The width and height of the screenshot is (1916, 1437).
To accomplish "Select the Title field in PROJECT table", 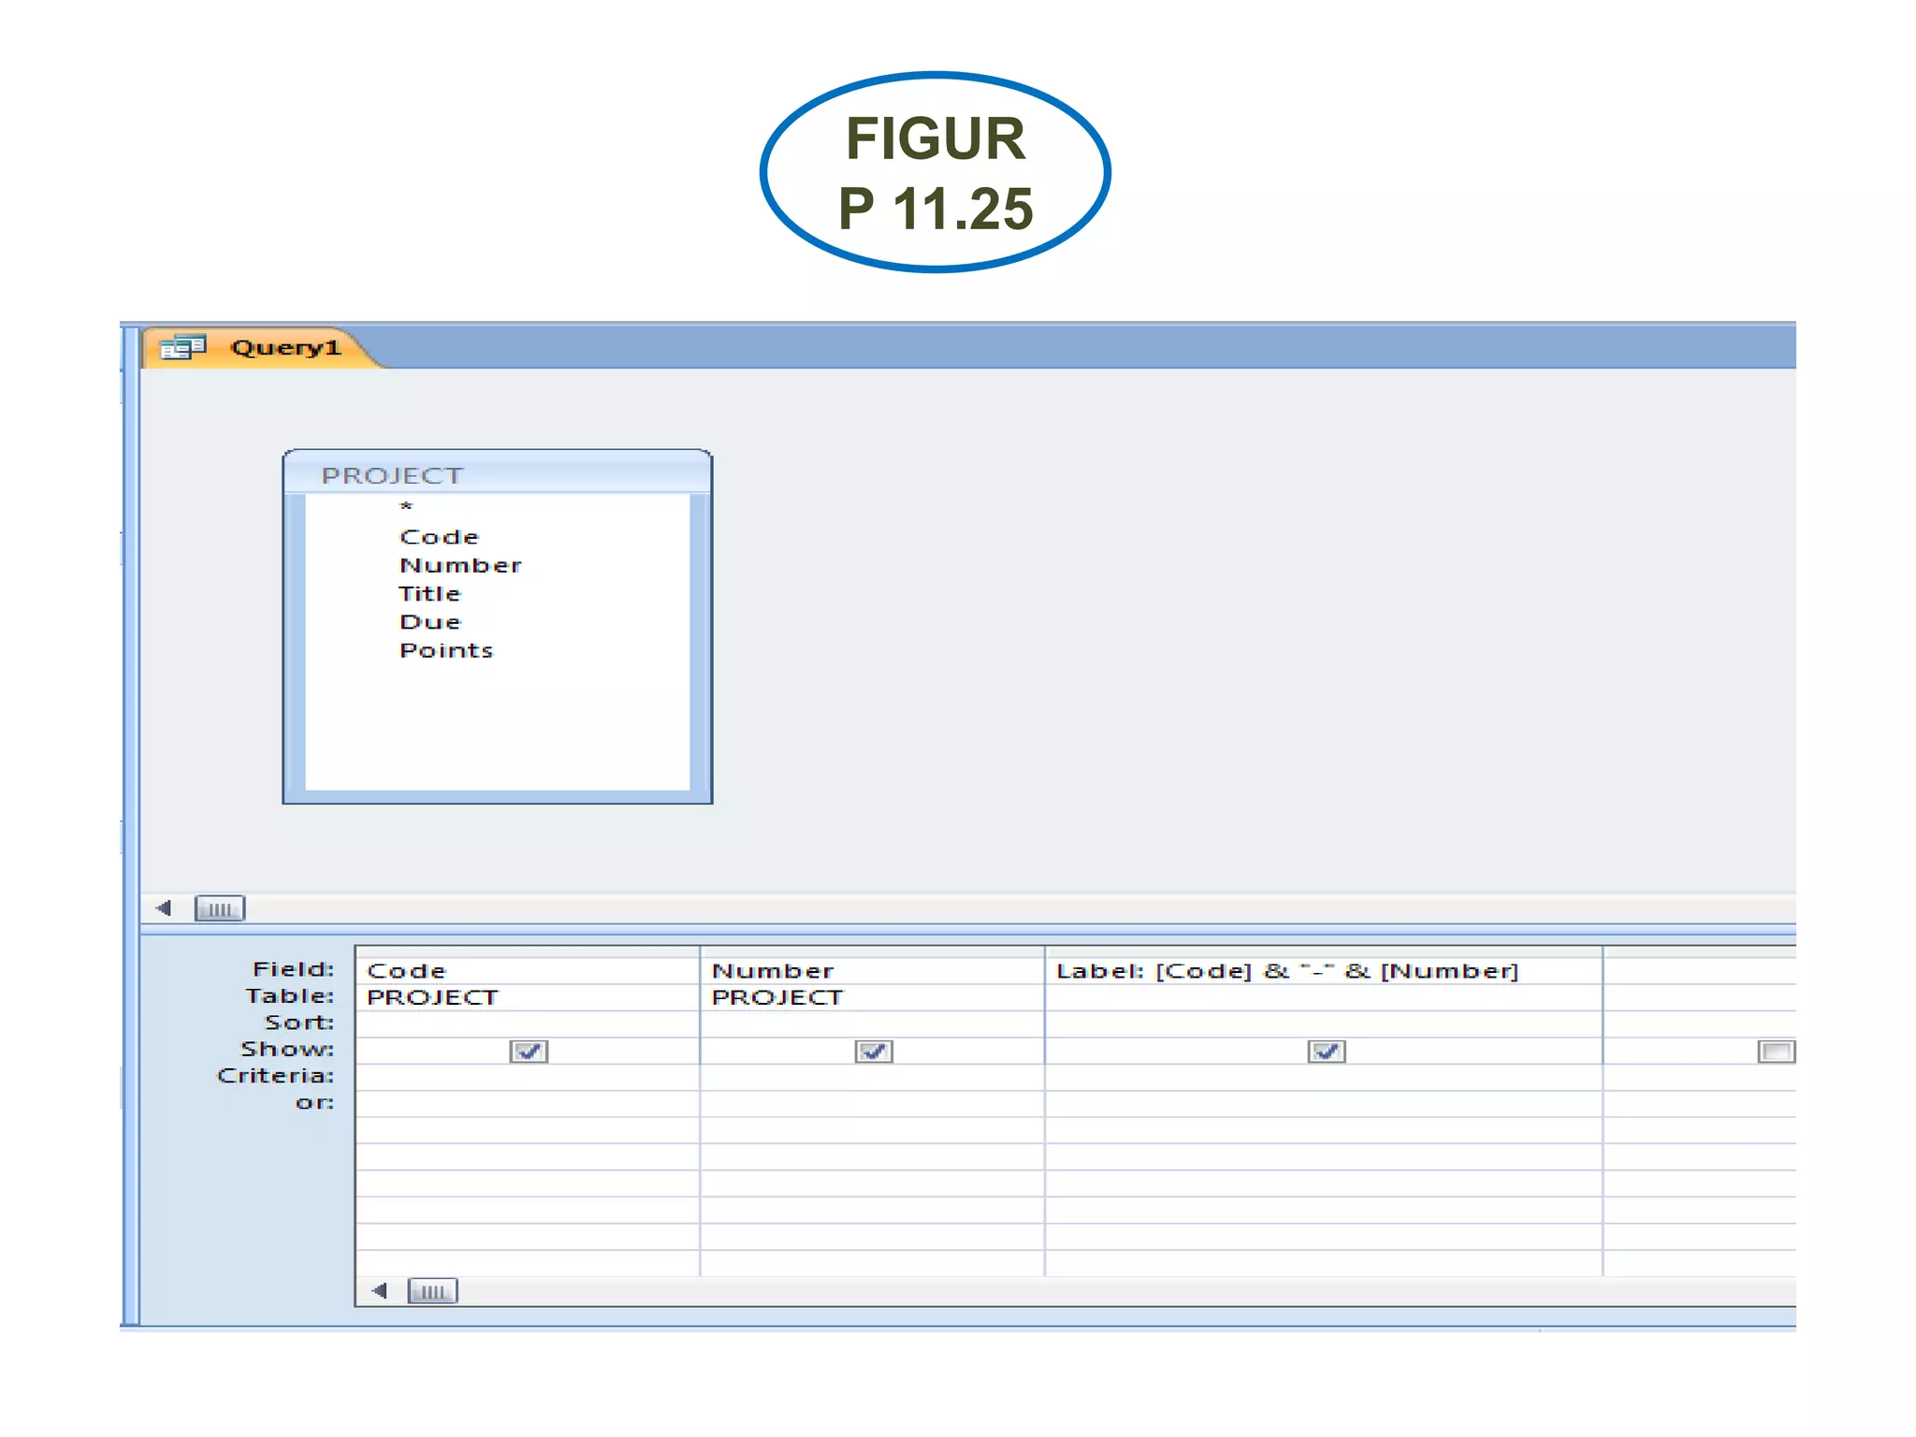I will tap(429, 594).
